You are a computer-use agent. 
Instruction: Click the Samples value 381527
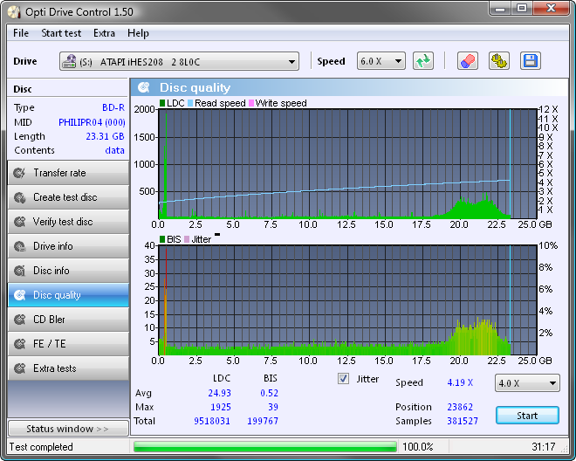click(463, 421)
